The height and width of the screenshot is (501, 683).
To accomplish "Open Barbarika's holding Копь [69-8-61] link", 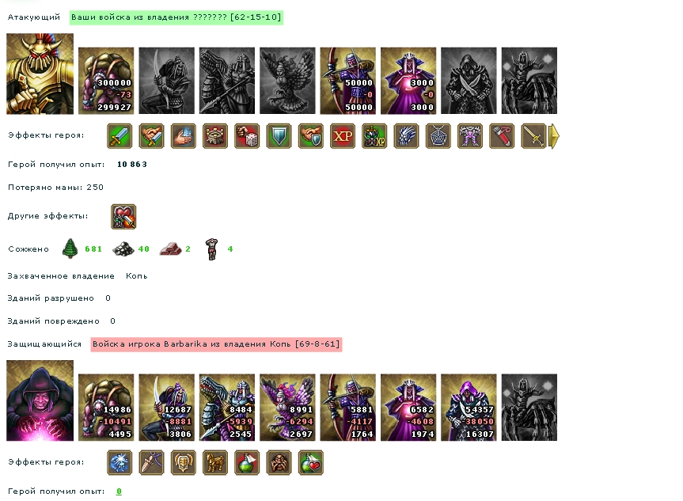I will pos(216,344).
